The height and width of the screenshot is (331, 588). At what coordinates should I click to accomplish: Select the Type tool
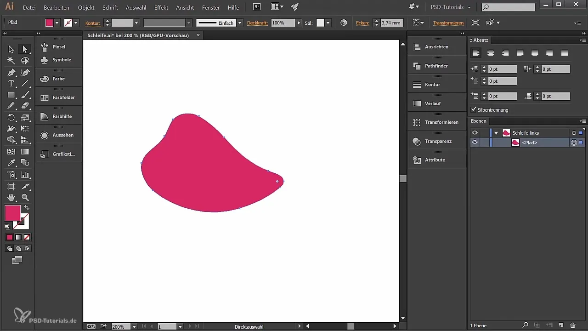click(11, 83)
